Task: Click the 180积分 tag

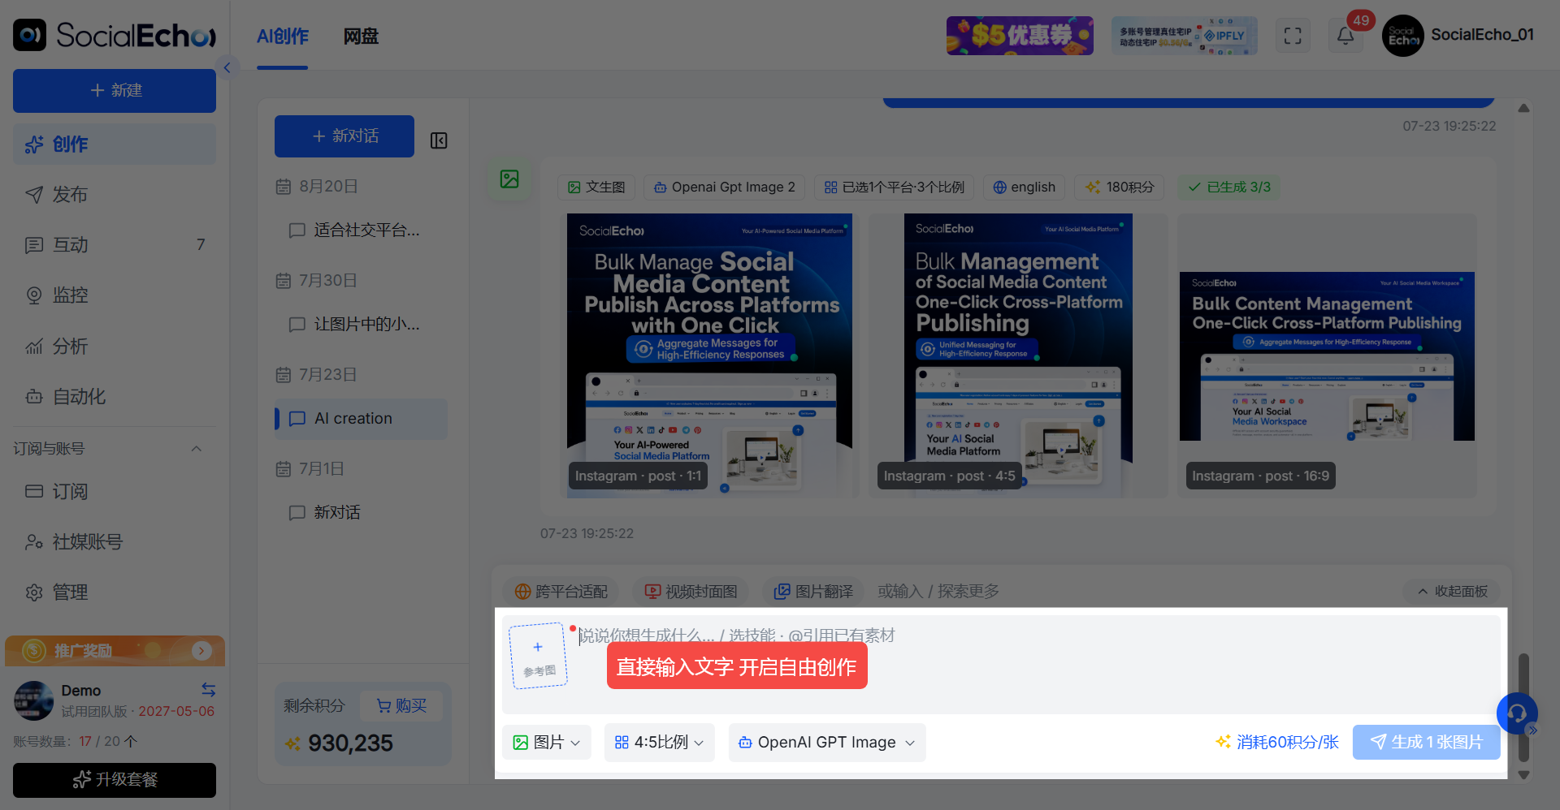Action: tap(1120, 187)
